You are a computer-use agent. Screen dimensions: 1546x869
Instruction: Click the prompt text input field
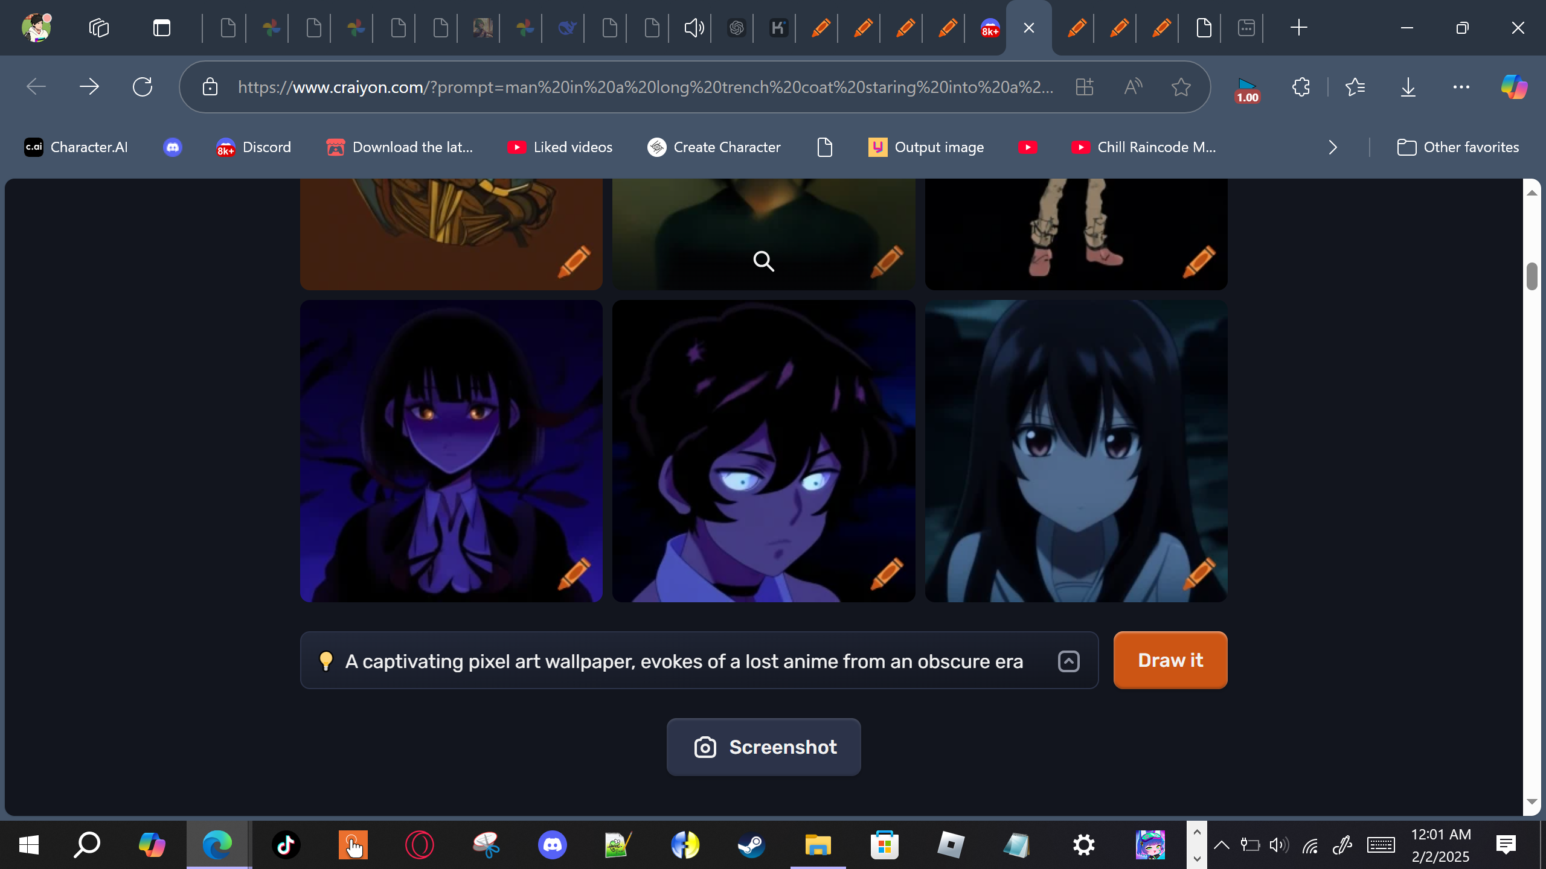point(682,661)
